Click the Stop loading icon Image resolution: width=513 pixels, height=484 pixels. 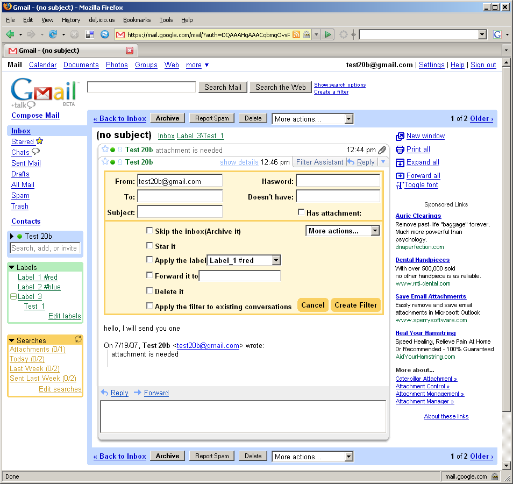click(x=75, y=34)
